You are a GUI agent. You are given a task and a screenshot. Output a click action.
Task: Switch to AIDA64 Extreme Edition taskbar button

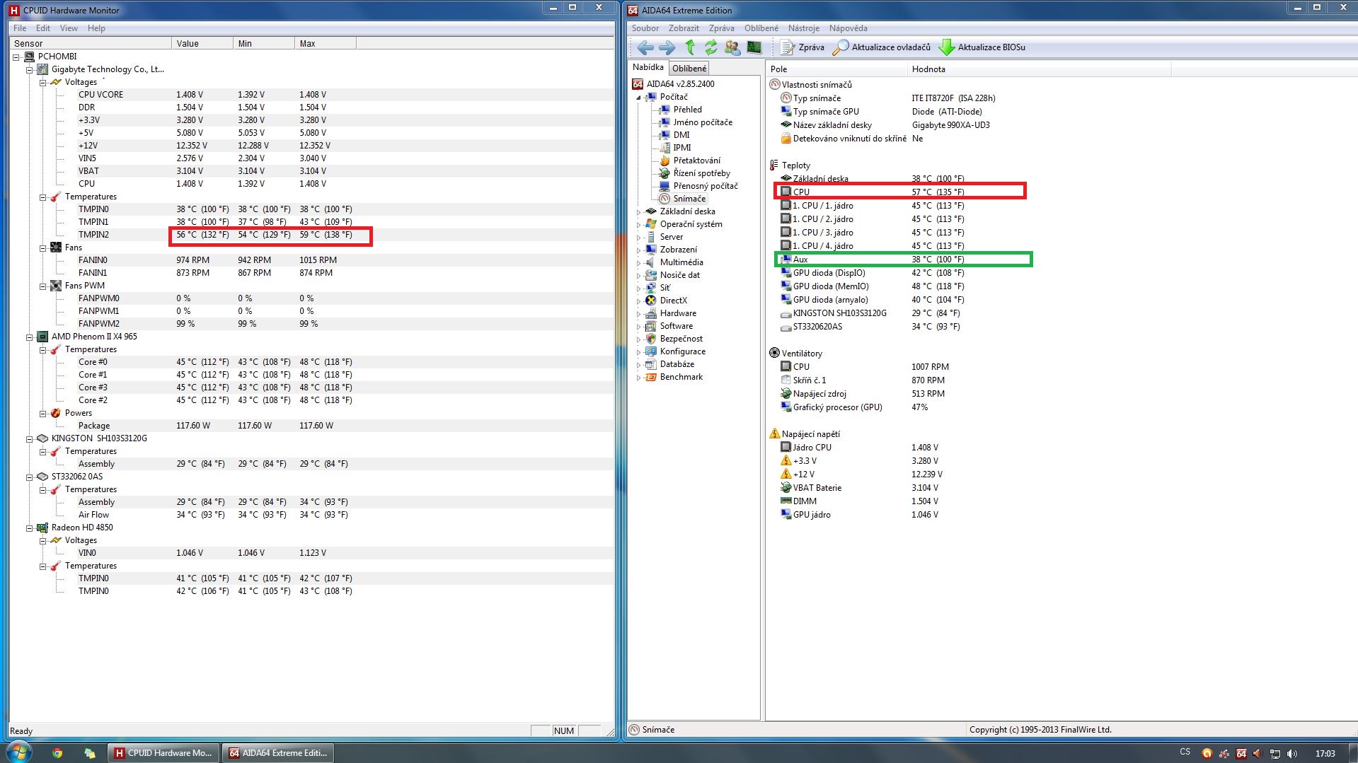278,753
